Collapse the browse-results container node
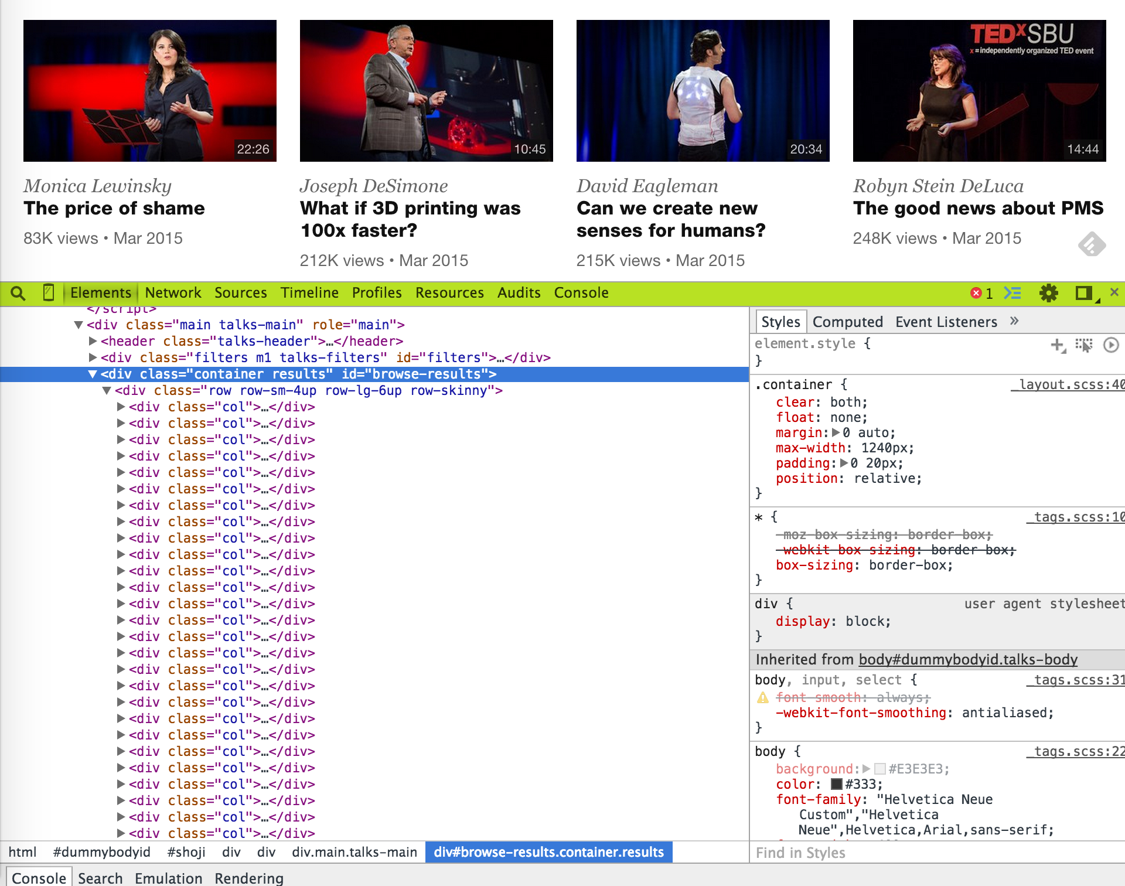This screenshot has width=1125, height=886. coord(92,374)
